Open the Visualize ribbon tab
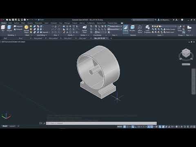The height and width of the screenshot is (147, 196). click(x=30, y=23)
